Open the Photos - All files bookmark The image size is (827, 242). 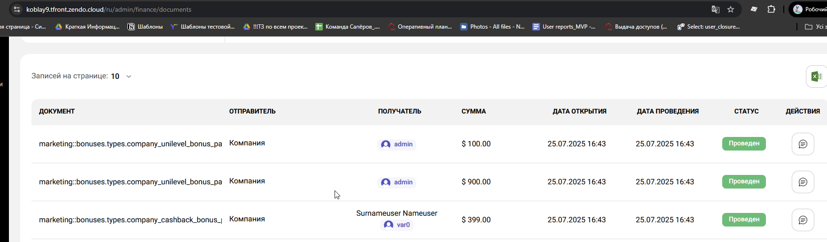click(492, 27)
